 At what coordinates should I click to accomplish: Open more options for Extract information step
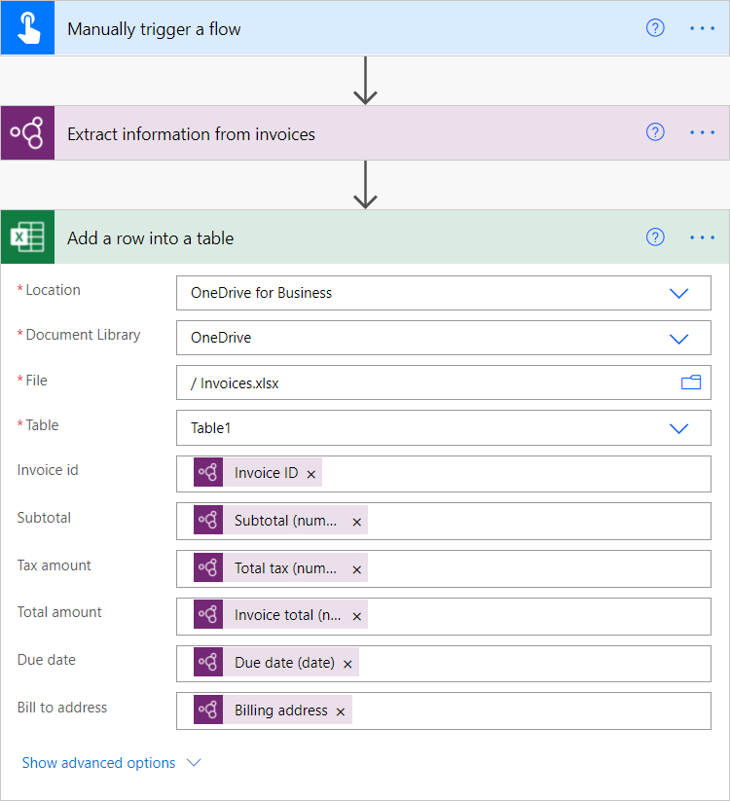click(702, 132)
